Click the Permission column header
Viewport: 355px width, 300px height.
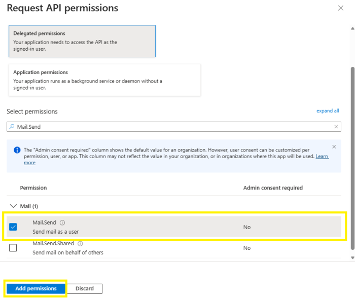(x=33, y=188)
